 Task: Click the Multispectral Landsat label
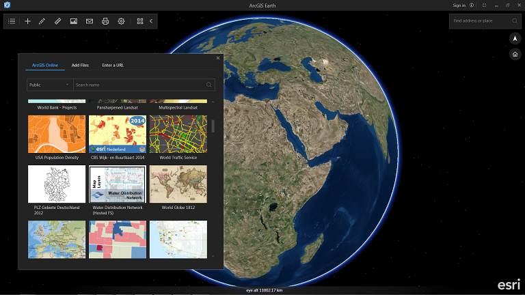click(x=178, y=108)
